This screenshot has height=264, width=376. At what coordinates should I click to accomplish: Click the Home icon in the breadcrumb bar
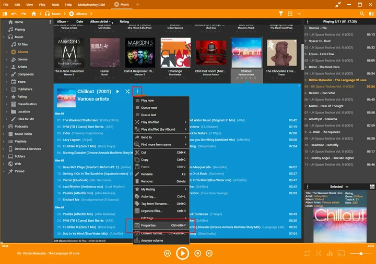tap(33, 14)
